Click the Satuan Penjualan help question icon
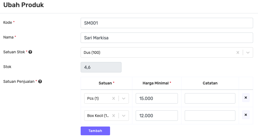 (x=40, y=81)
